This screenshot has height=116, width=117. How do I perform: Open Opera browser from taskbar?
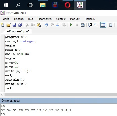tap(68, 5)
